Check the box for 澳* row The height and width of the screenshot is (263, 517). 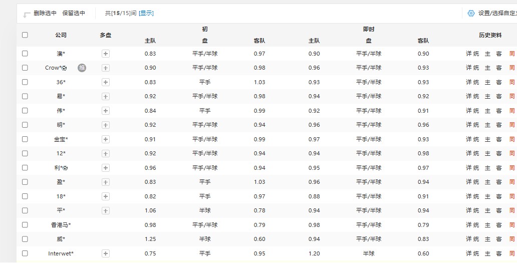coord(25,54)
